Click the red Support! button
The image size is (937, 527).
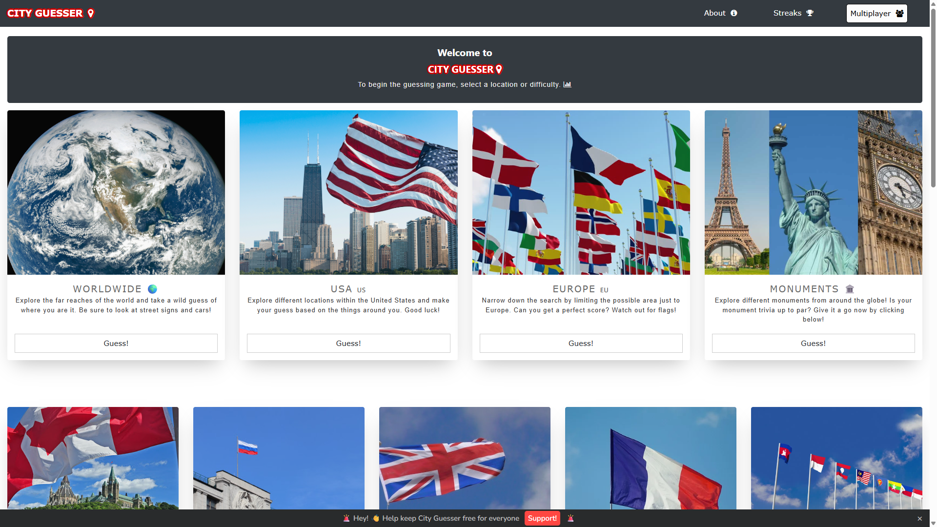click(x=542, y=518)
